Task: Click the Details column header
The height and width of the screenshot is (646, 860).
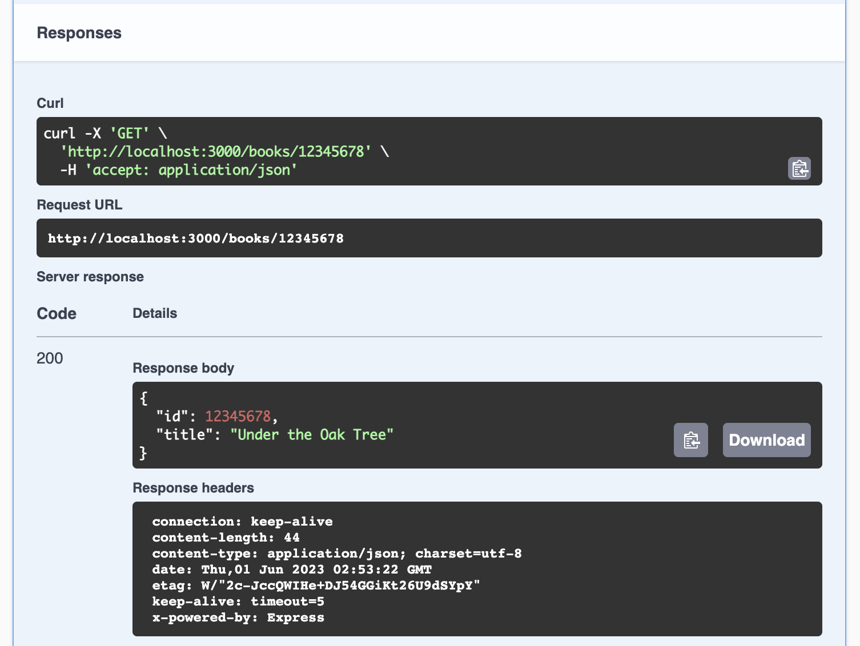Action: pos(155,313)
